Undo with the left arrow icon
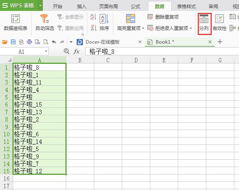The image size is (239, 190). [54, 42]
